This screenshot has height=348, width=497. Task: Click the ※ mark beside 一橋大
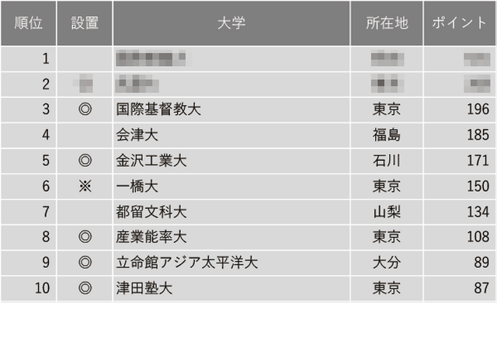coord(85,186)
